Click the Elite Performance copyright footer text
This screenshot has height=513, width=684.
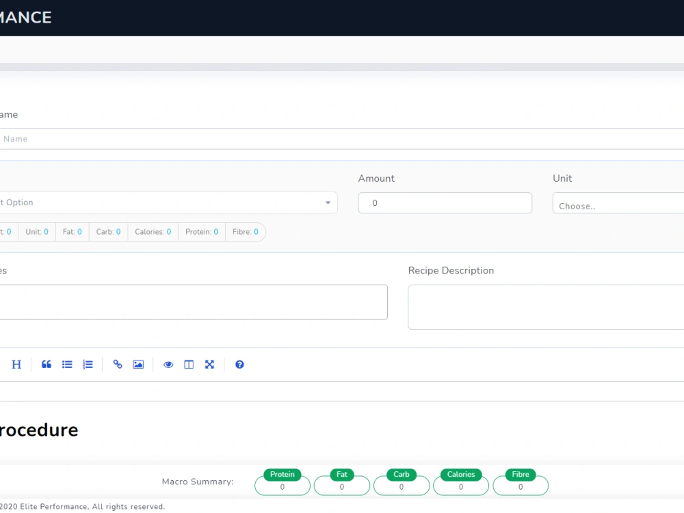pos(83,506)
